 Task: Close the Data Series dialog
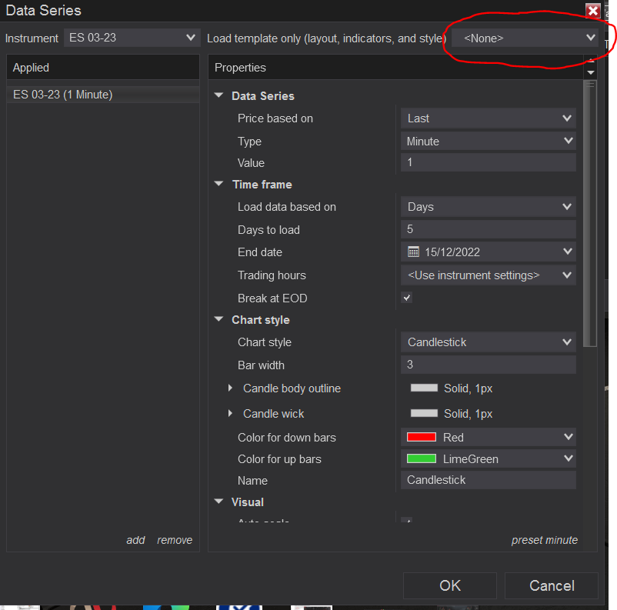click(x=592, y=11)
